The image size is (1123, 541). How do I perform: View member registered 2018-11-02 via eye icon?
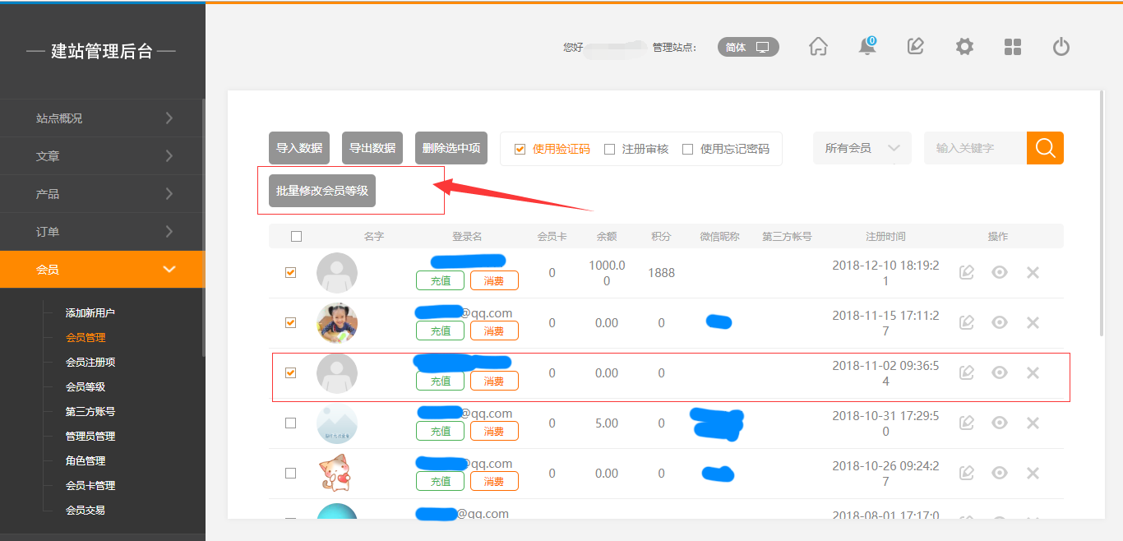click(1000, 372)
